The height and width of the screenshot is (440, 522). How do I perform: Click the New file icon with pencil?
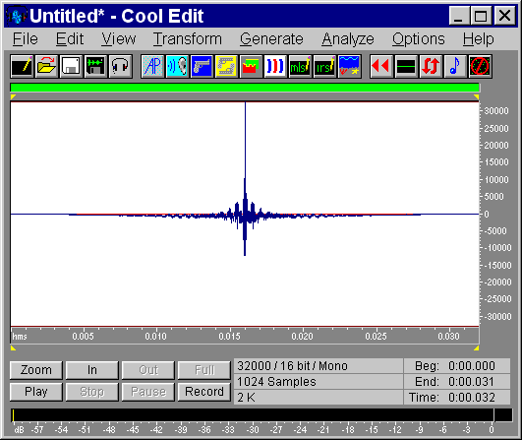pos(22,66)
